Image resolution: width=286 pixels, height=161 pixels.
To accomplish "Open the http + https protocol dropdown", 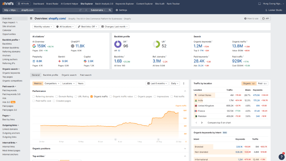I will click(x=11, y=10).
